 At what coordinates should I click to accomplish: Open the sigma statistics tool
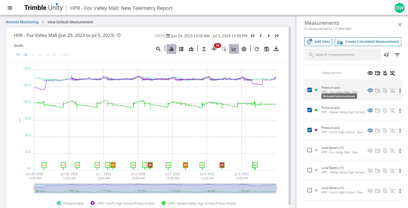[204, 49]
